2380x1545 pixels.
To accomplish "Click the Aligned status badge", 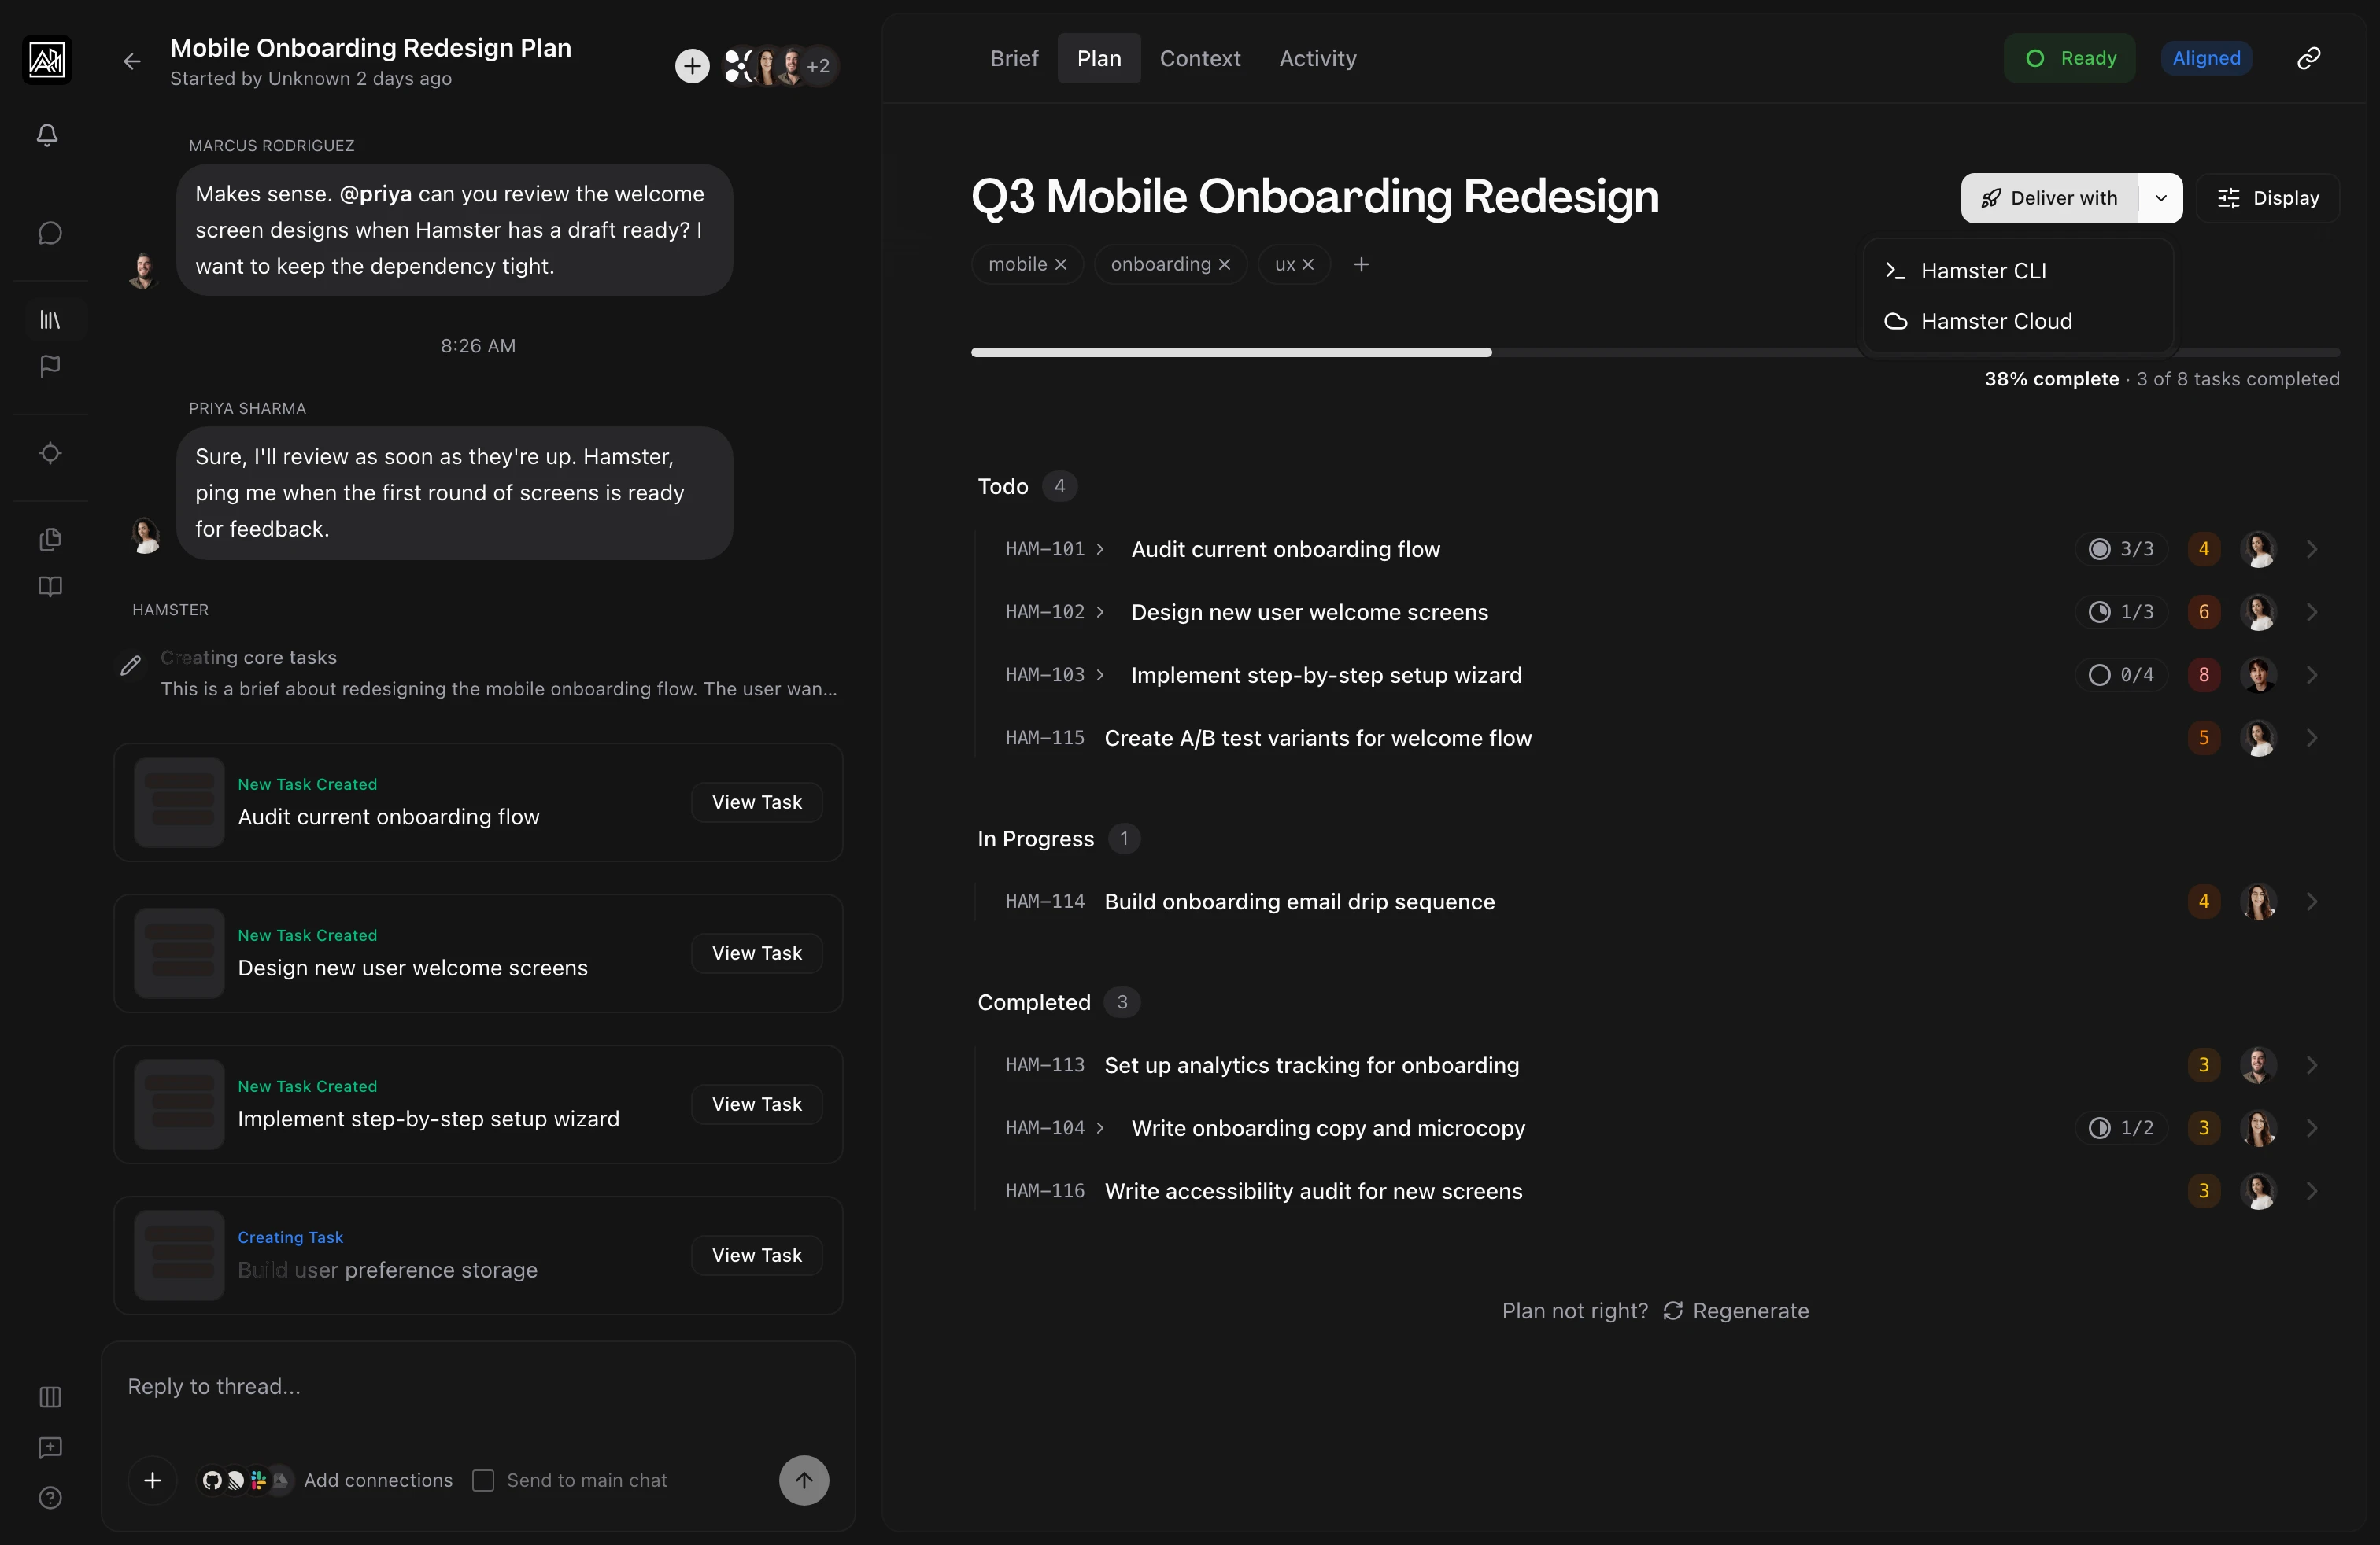I will (2206, 57).
